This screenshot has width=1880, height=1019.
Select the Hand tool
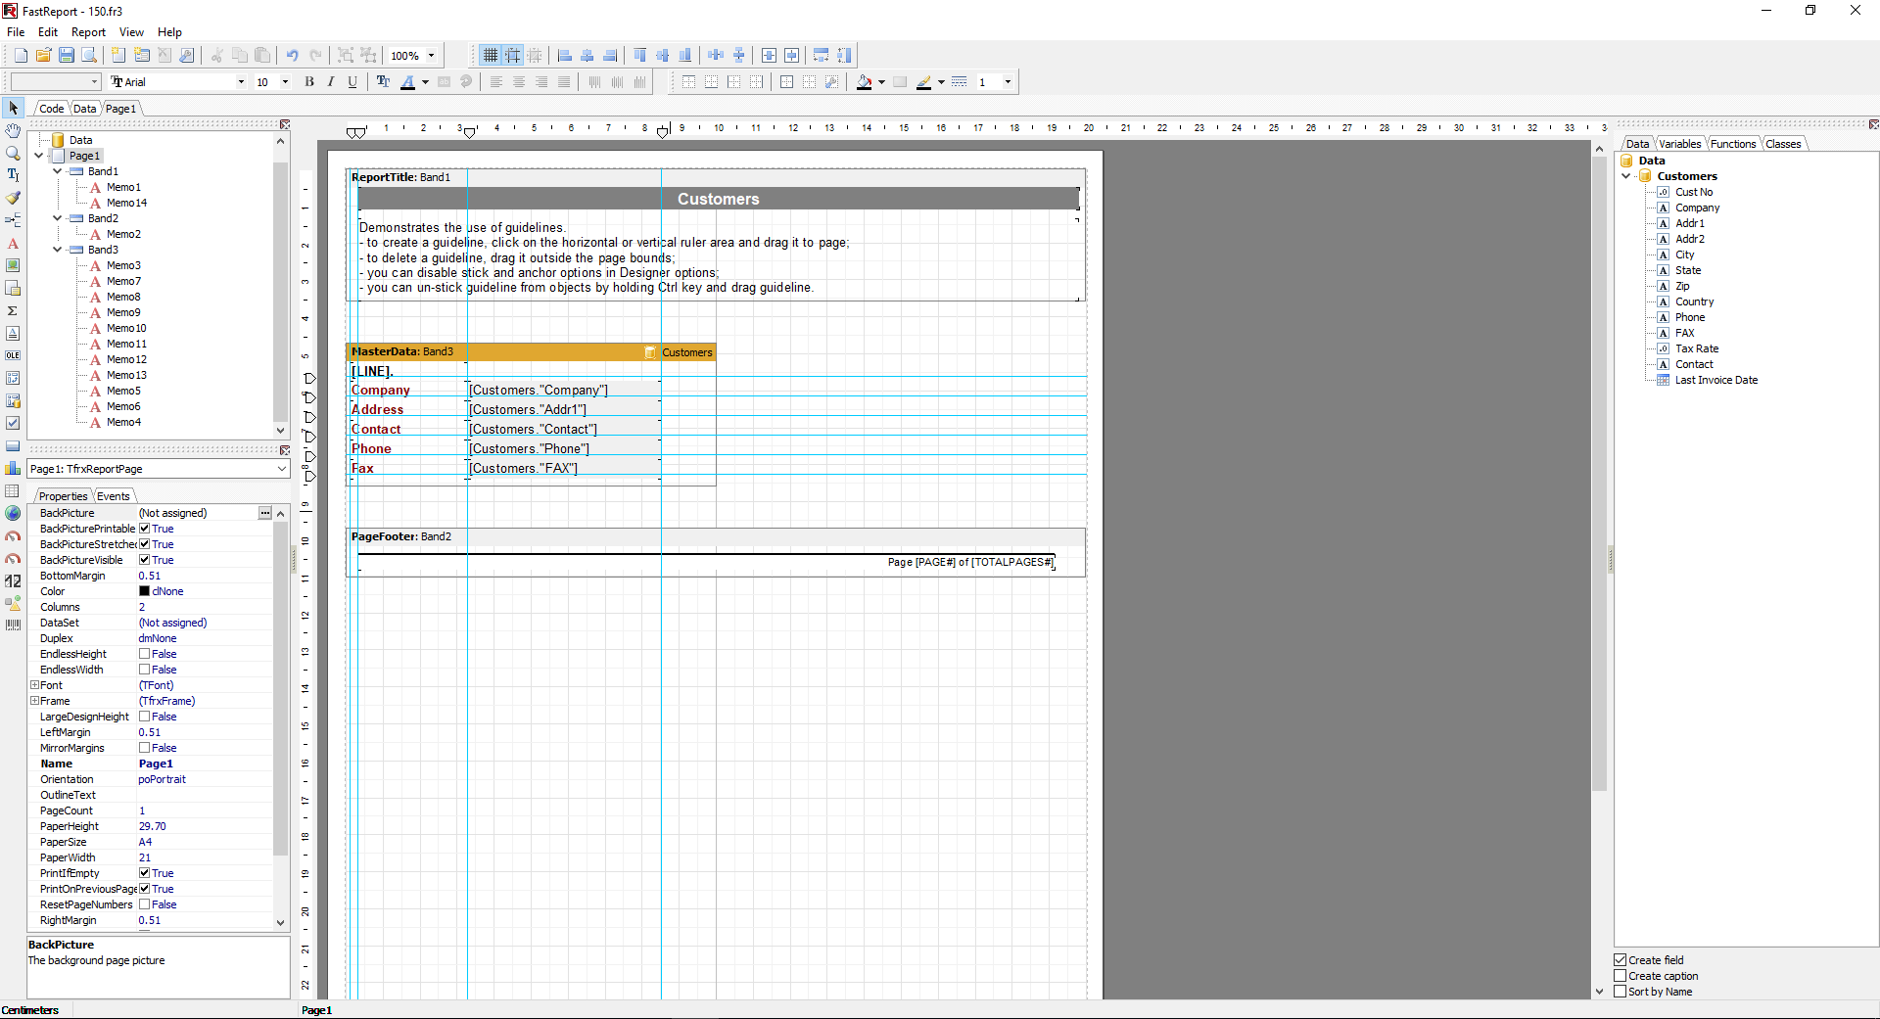point(13,130)
